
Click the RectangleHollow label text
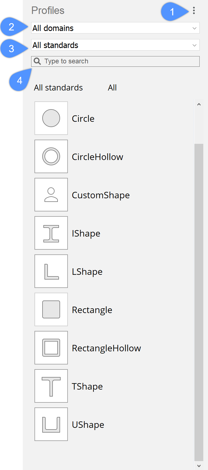click(106, 348)
